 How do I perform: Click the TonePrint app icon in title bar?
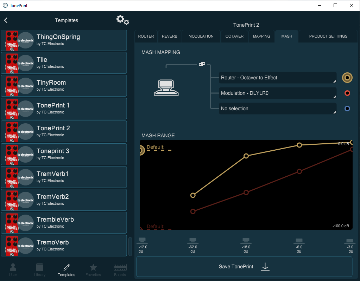pyautogui.click(x=5, y=5)
